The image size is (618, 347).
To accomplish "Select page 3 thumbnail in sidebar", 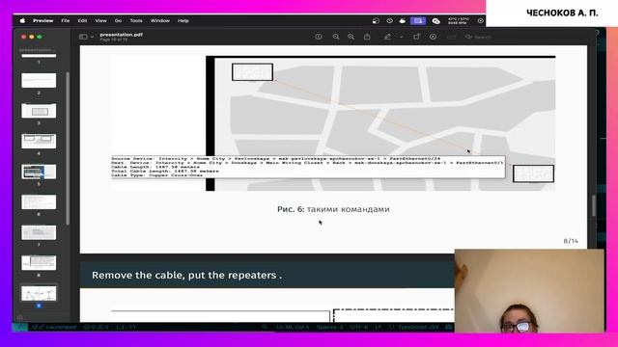I will click(x=39, y=111).
